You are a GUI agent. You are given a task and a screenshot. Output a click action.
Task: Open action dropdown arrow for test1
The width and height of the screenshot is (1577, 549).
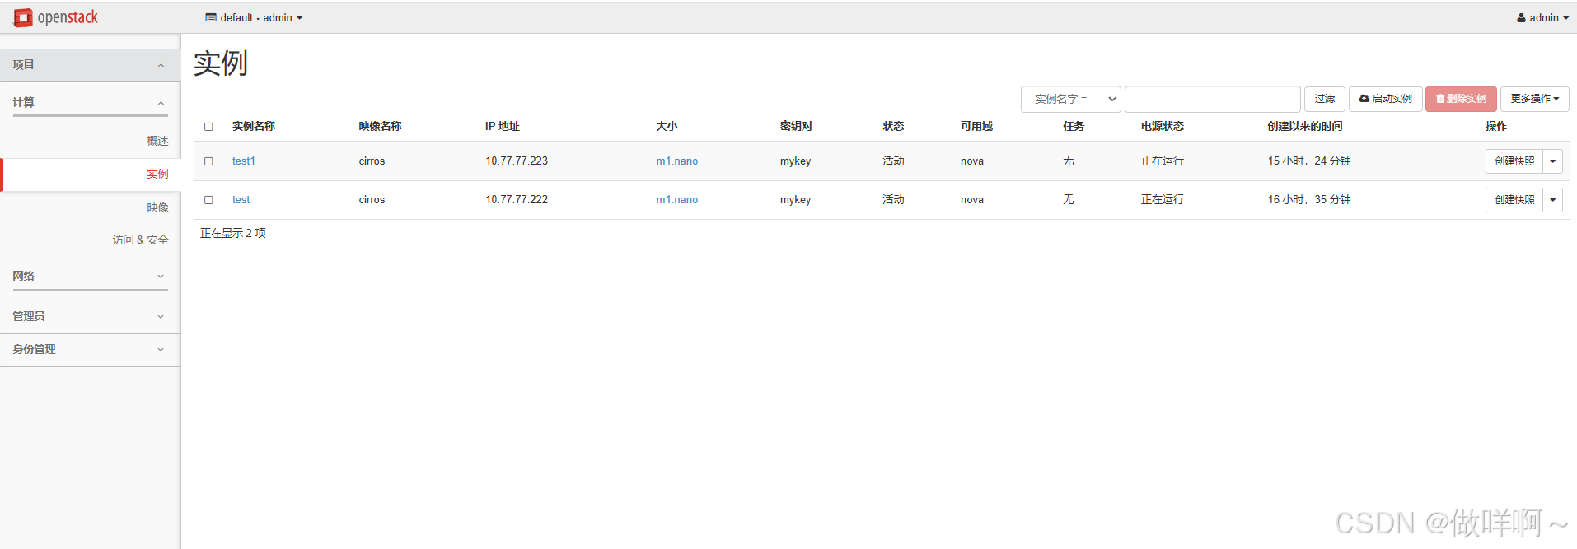1552,161
